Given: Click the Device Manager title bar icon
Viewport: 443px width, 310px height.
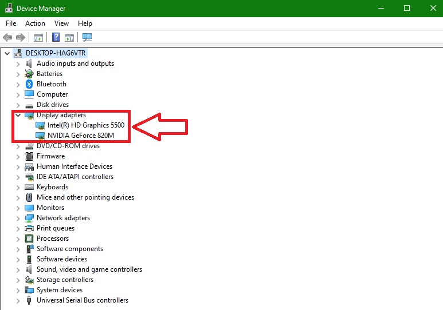Looking at the screenshot, I should point(9,8).
